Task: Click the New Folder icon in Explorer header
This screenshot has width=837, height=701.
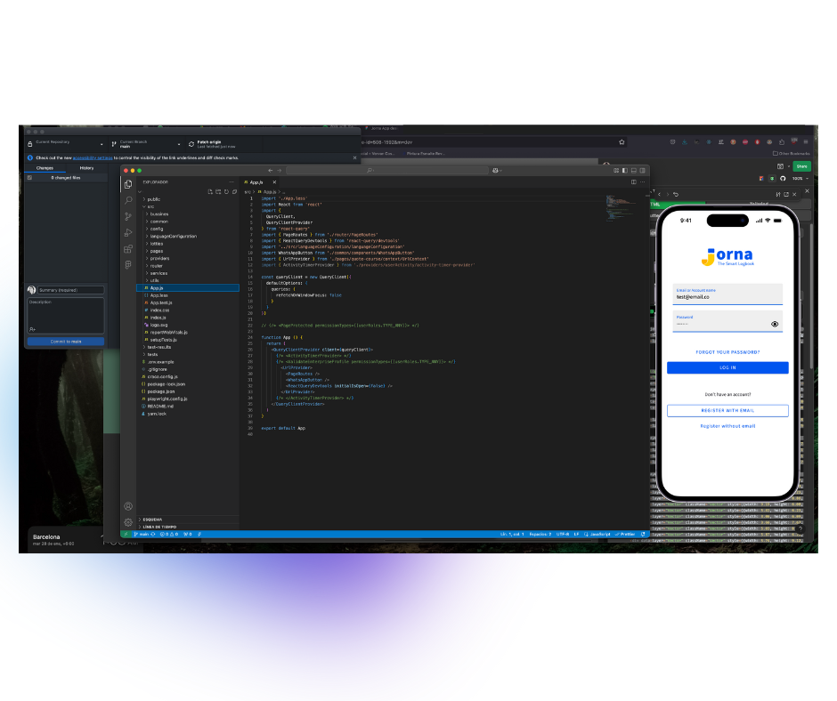Action: 218,191
